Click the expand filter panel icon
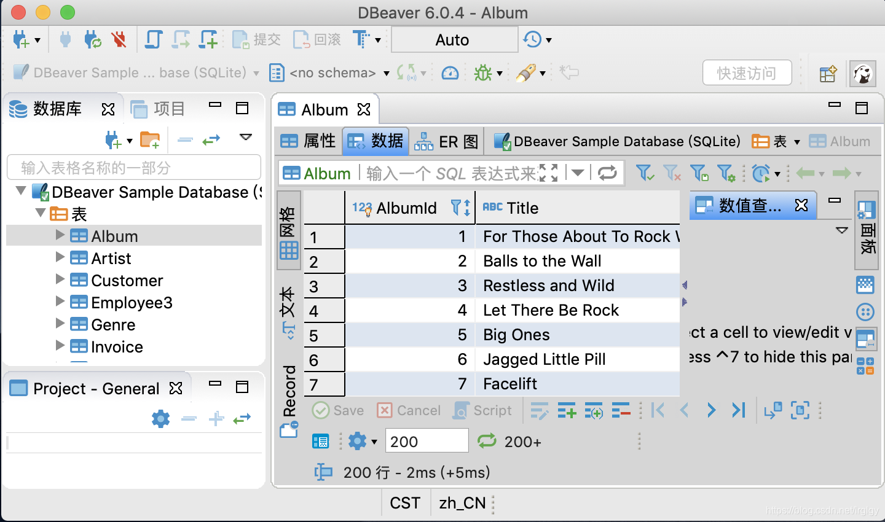The image size is (885, 522). pyautogui.click(x=548, y=173)
